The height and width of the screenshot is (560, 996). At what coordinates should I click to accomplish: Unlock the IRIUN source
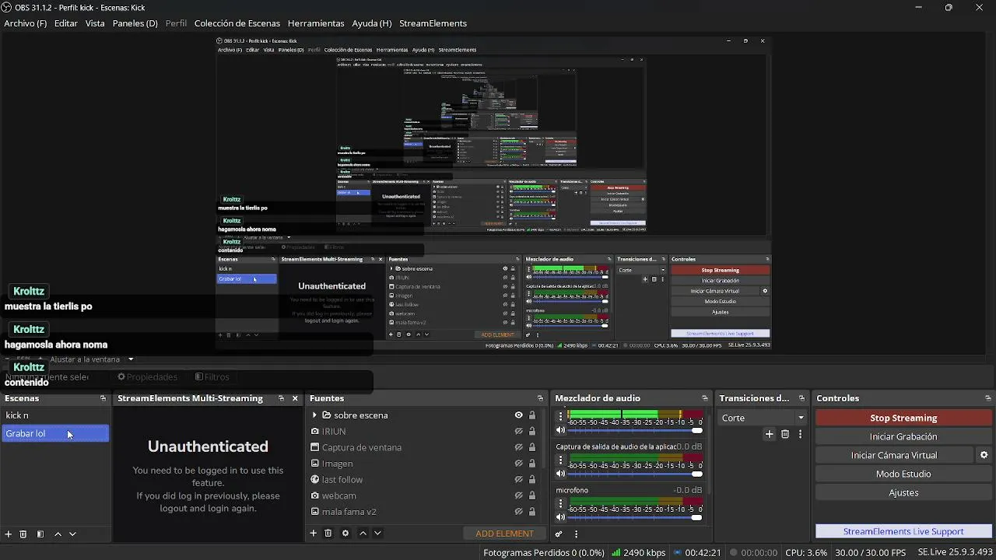(x=532, y=432)
